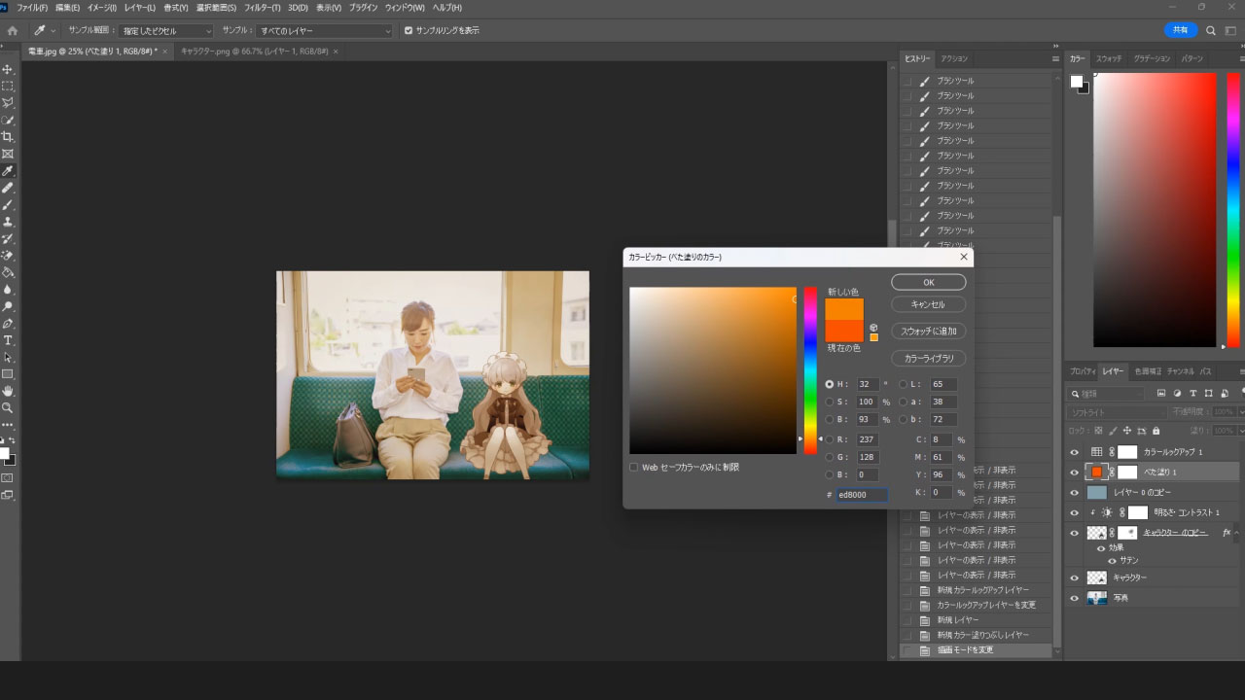Image resolution: width=1245 pixels, height=700 pixels.
Task: Open the History panel menu
Action: tap(1055, 59)
